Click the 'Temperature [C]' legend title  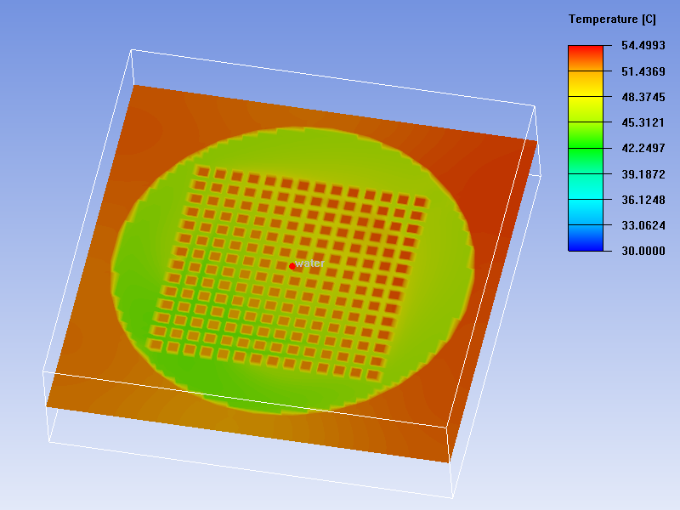click(x=612, y=19)
